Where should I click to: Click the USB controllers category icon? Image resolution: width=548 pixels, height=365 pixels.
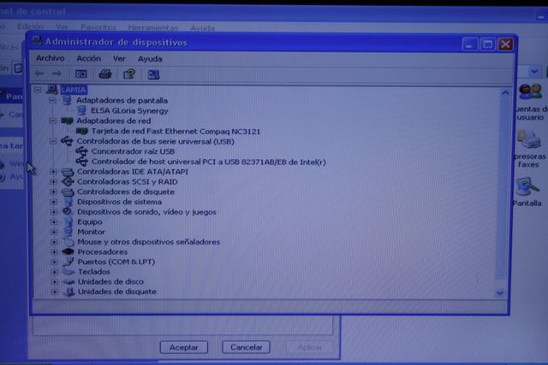coord(67,141)
